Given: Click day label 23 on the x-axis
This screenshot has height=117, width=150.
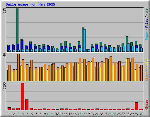Looking at the screenshot, I should pyautogui.click(x=105, y=114).
